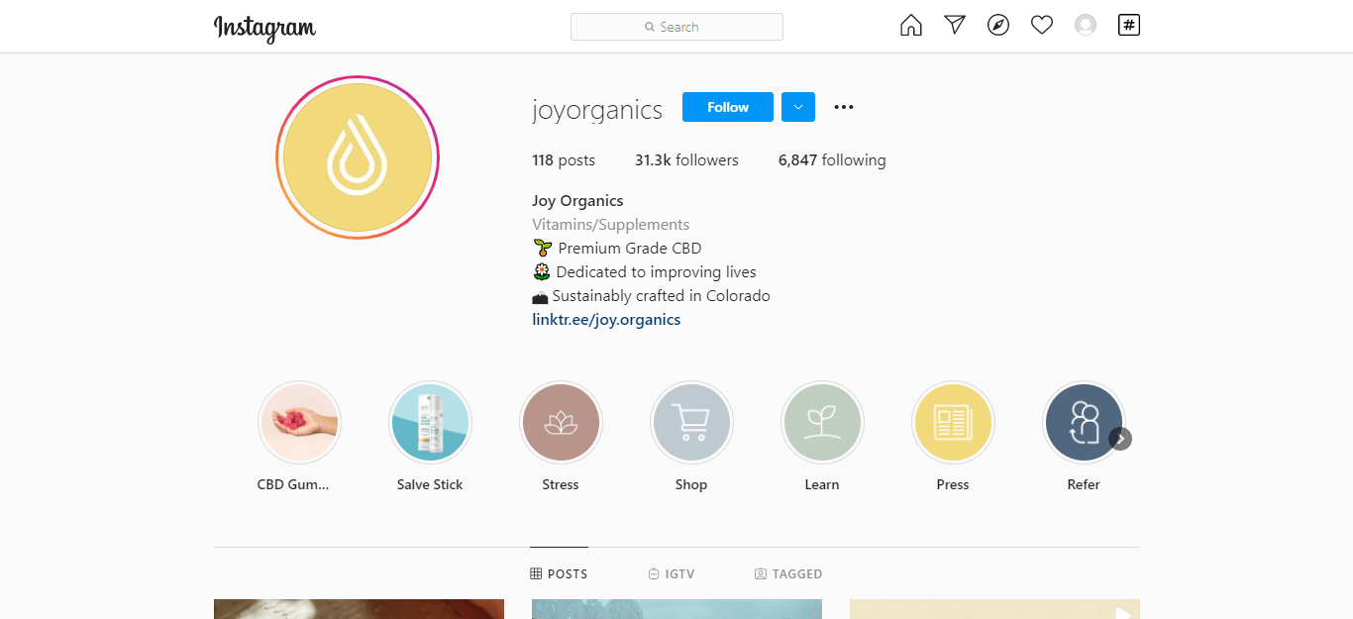Open direct messages paper plane icon
1353x619 pixels.
pos(955,26)
